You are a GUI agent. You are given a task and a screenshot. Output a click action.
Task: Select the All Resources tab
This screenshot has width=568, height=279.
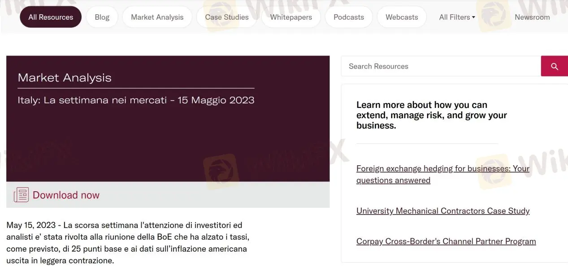pos(51,17)
